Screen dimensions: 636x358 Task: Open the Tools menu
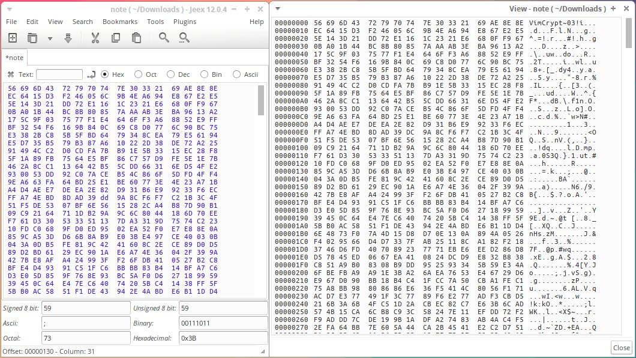pyautogui.click(x=155, y=22)
